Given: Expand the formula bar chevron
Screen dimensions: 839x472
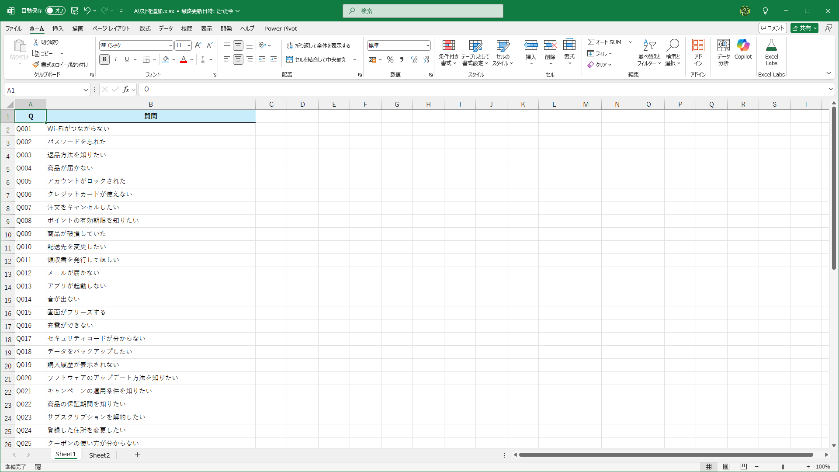Looking at the screenshot, I should 830,89.
